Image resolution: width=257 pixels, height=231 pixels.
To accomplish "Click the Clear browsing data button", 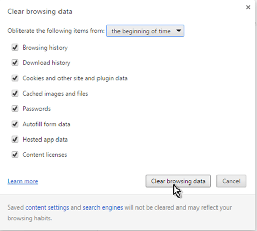I will click(178, 181).
